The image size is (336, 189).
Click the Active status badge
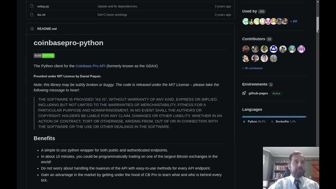276,93
